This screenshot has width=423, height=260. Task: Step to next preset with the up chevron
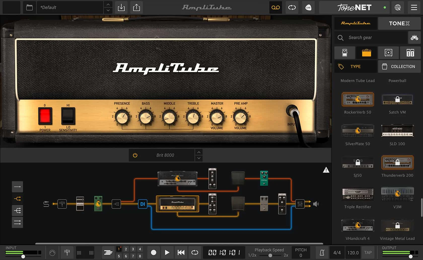point(108,5)
